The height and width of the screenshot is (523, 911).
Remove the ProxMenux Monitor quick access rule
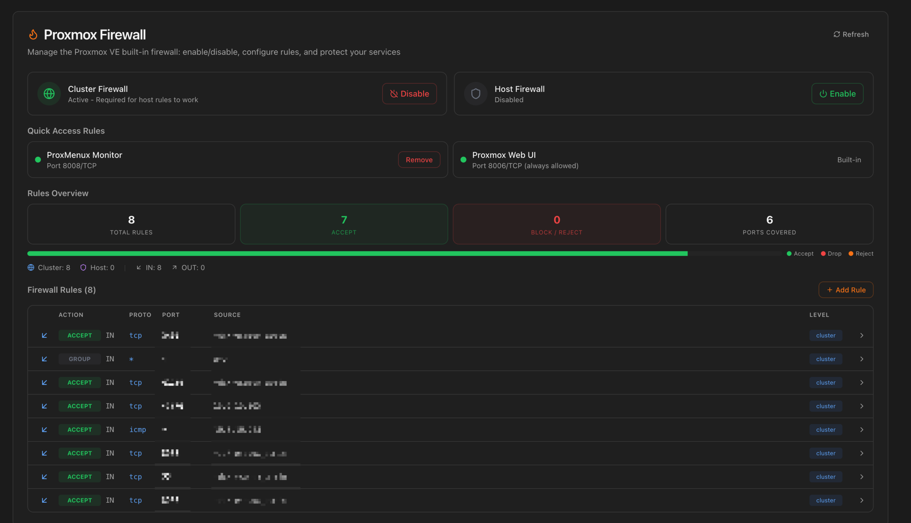419,159
